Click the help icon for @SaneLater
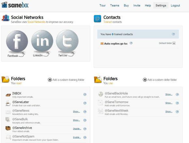This screenshot has height=143, width=189. pyautogui.click(x=85, y=103)
